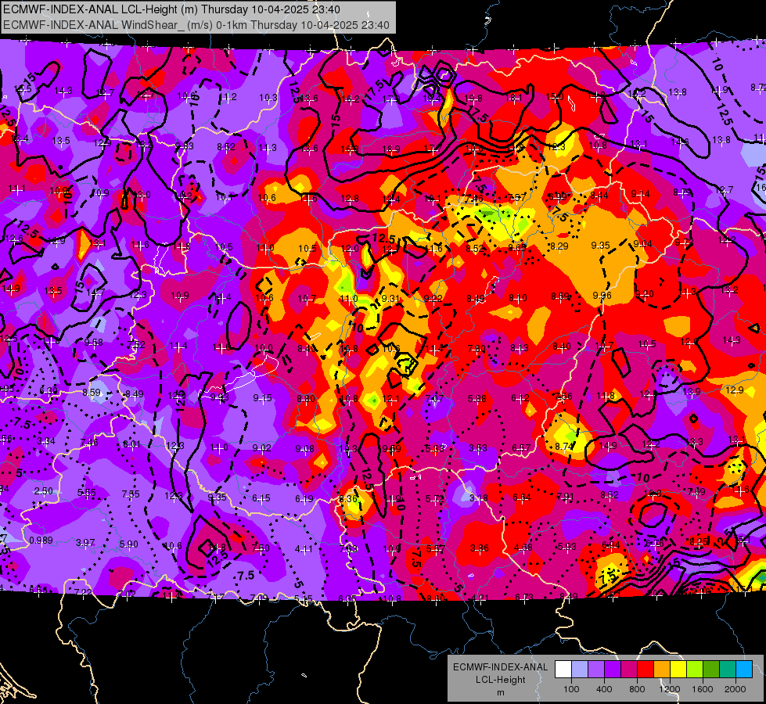Click the wind shear value '5.88'
Viewport: 766px width, 704px height.
click(477, 399)
